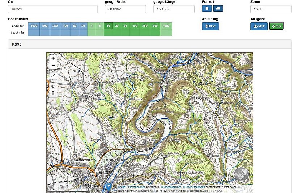Click the Ort field containing Turnov

tap(52, 9)
